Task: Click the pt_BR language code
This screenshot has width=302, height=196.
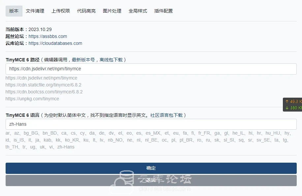Action: tap(186, 140)
